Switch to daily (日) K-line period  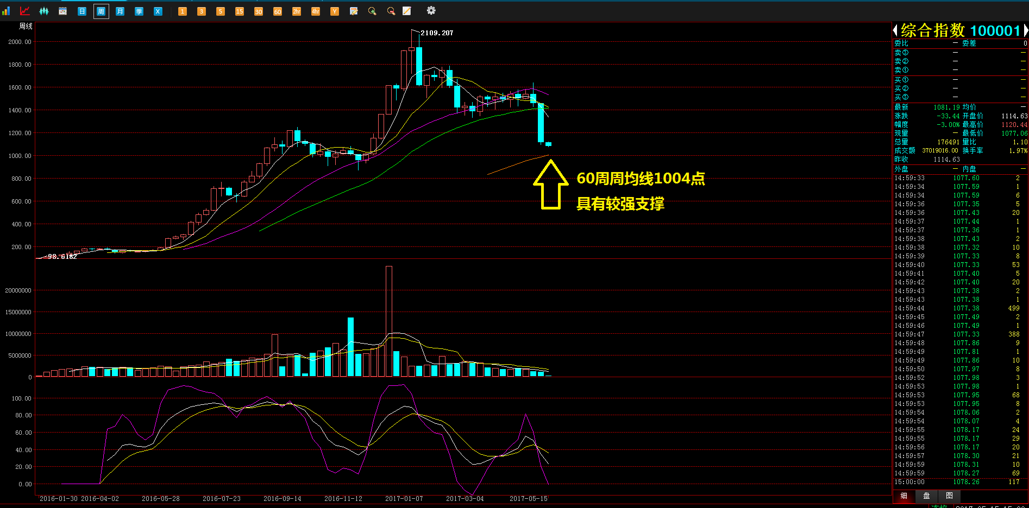pyautogui.click(x=82, y=11)
